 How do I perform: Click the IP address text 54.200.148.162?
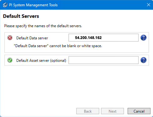(x=88, y=38)
